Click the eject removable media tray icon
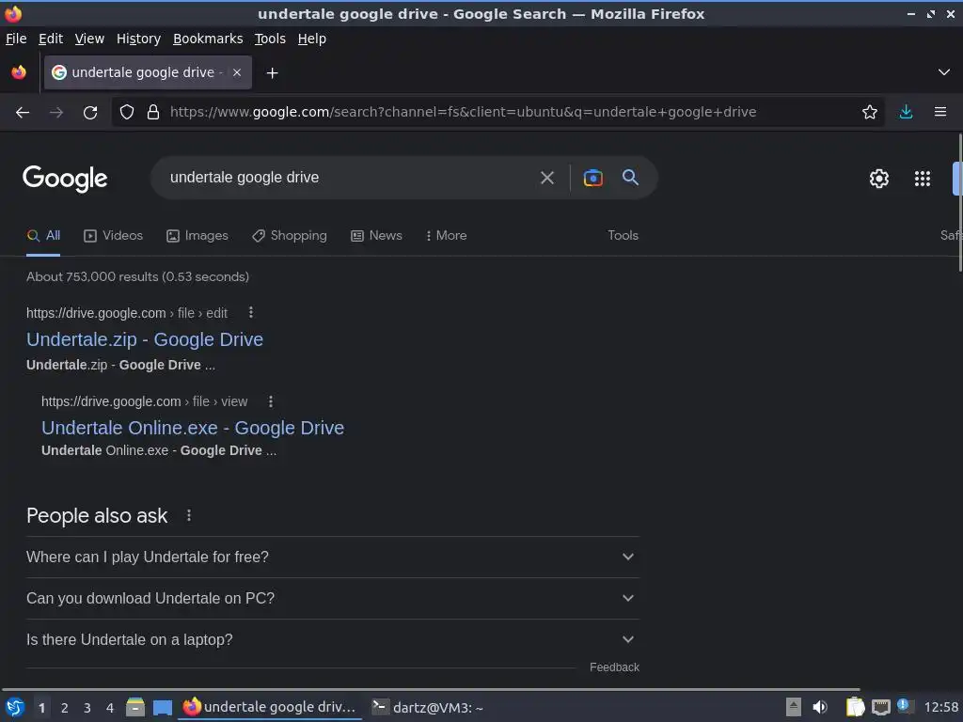The height and width of the screenshot is (722, 963). (x=793, y=708)
